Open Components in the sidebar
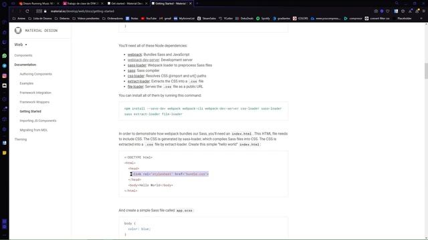428x240 pixels. pyautogui.click(x=23, y=55)
